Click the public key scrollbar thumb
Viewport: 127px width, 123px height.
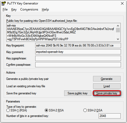(x=118, y=30)
